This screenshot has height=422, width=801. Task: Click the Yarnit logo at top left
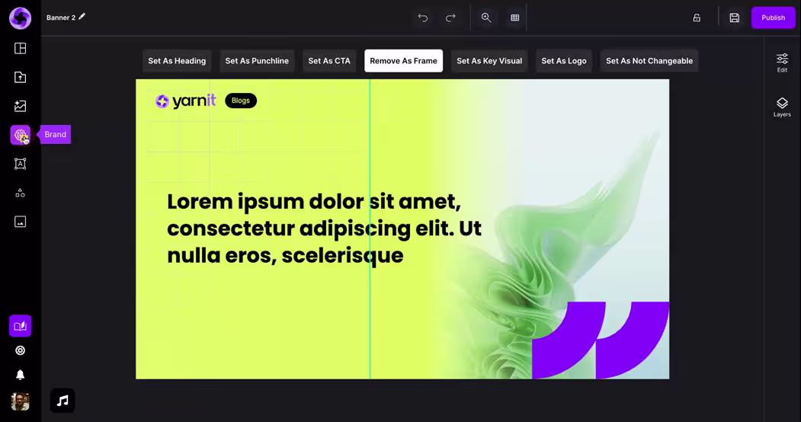[21, 18]
